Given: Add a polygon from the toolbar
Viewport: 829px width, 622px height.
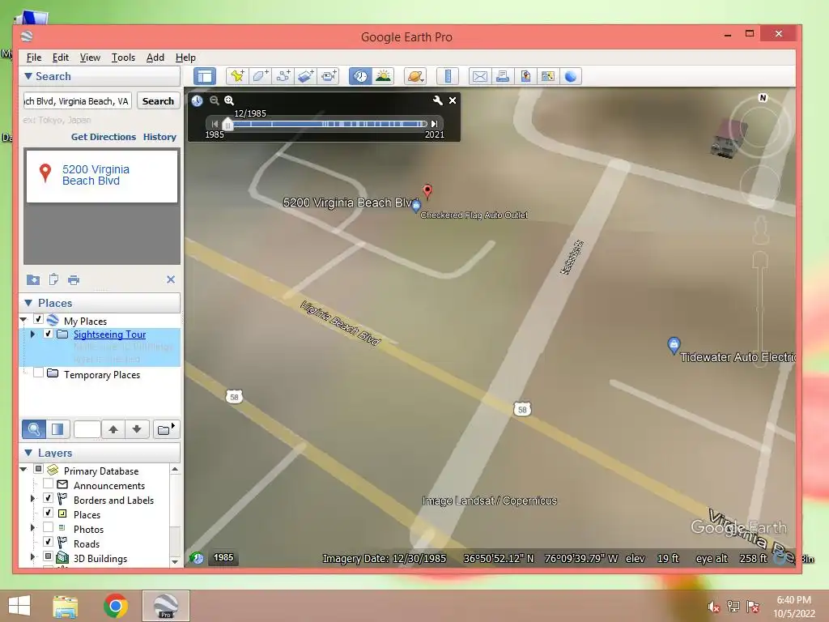Looking at the screenshot, I should [x=260, y=76].
